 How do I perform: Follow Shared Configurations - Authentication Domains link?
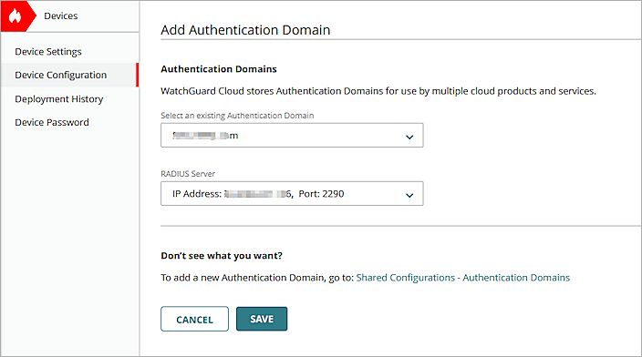click(462, 278)
